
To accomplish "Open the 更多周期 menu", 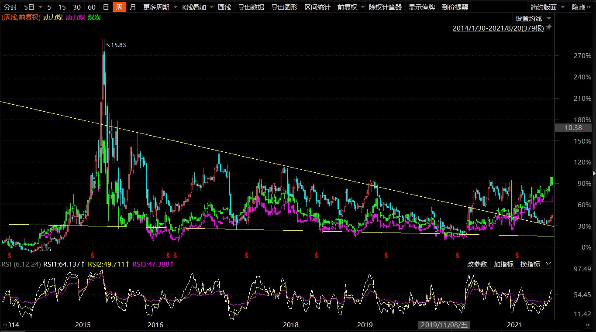I will pyautogui.click(x=156, y=7).
